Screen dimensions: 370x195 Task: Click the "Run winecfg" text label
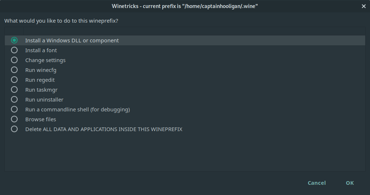click(41, 70)
